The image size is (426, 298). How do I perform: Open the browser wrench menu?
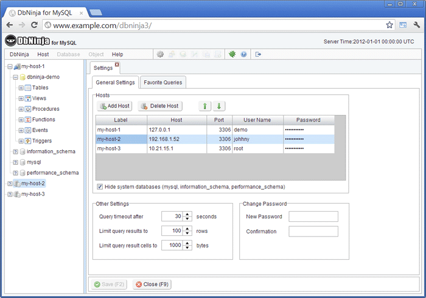tap(416, 25)
